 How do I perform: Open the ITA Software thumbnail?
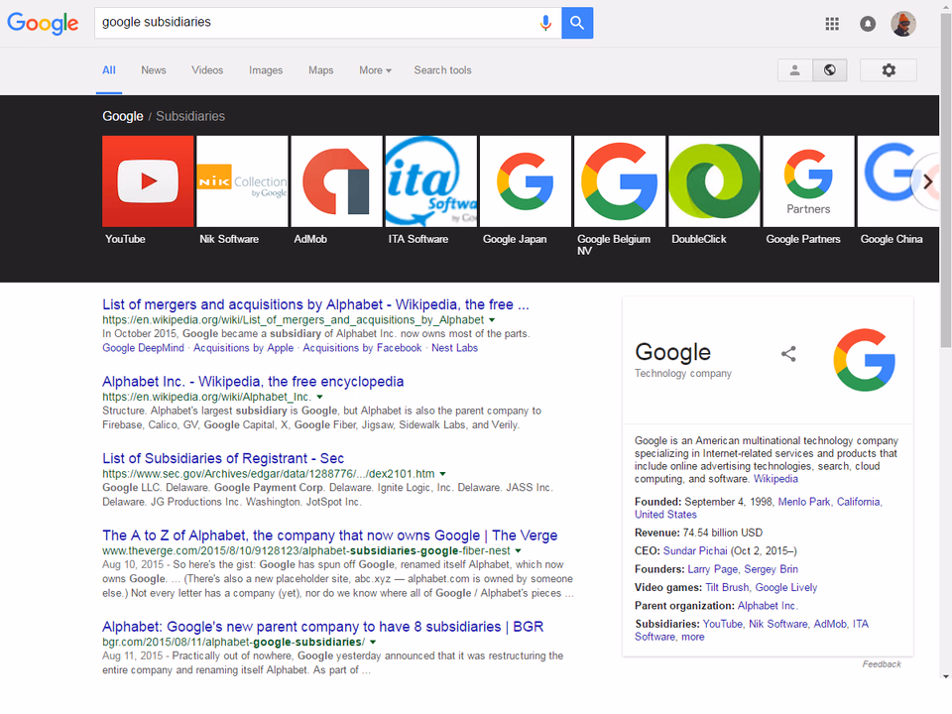click(x=431, y=180)
